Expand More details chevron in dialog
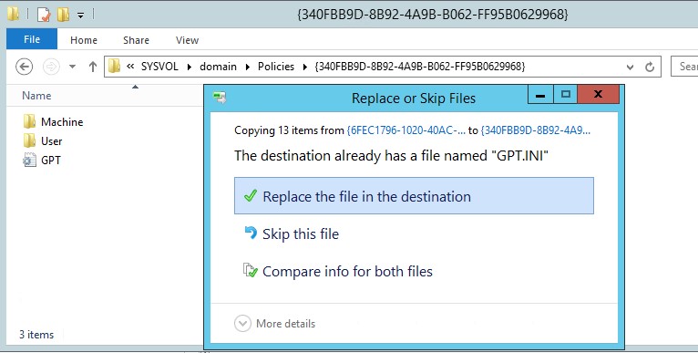The image size is (698, 353). tap(242, 324)
